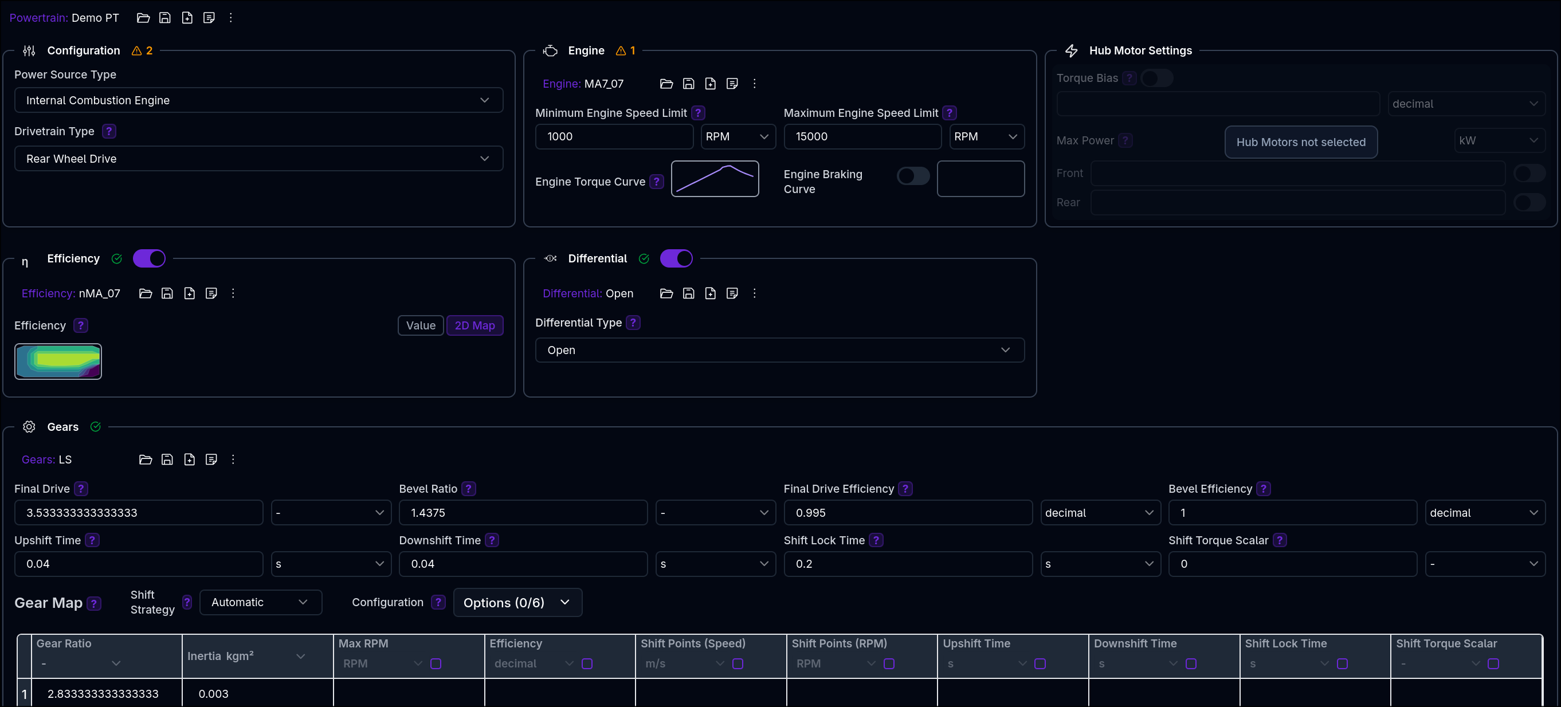Expand Options (0/6) configuration dropdown

517,602
